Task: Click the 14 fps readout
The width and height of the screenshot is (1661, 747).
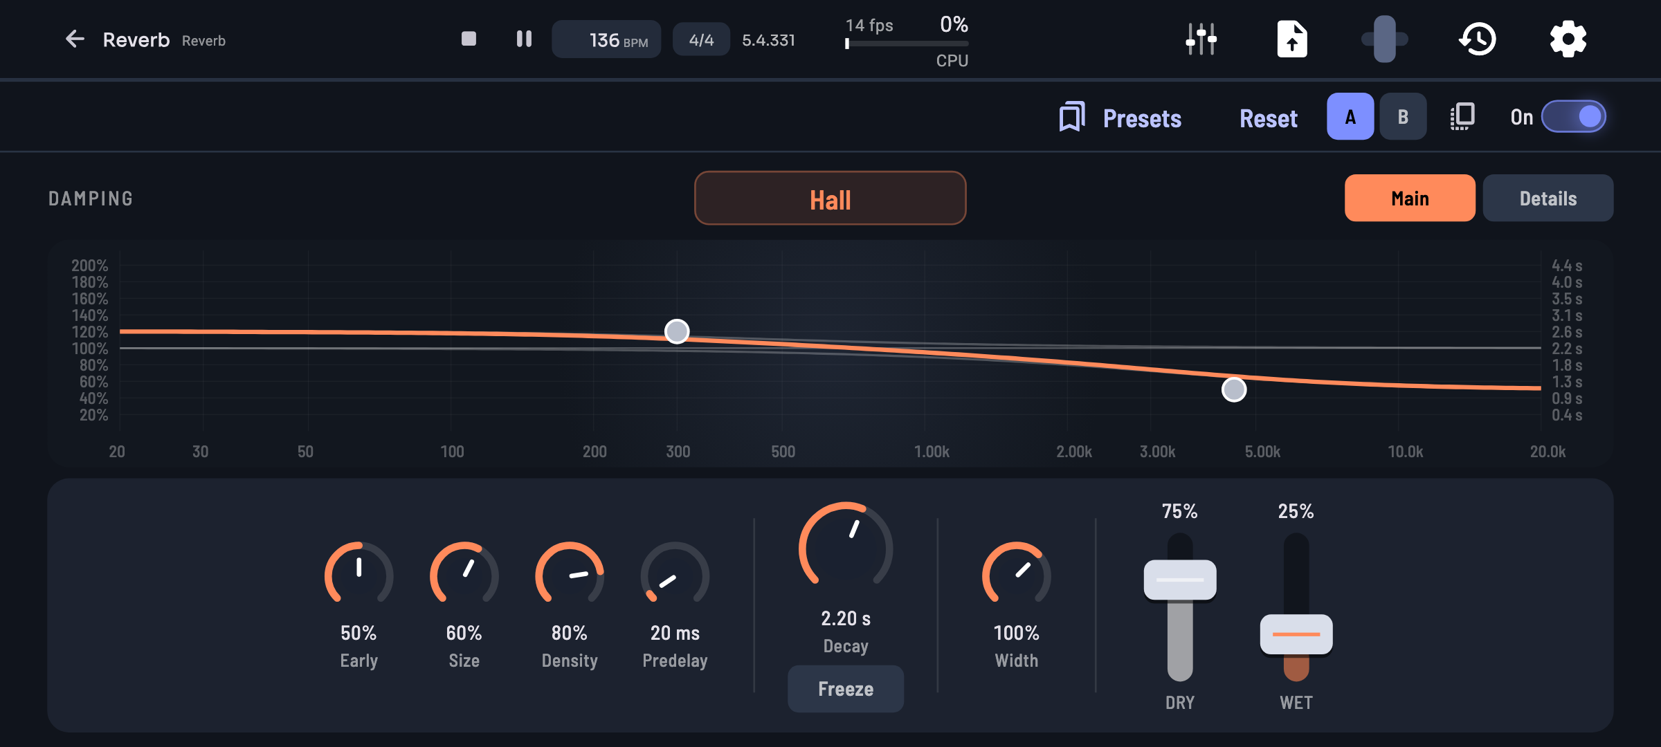Action: point(869,26)
